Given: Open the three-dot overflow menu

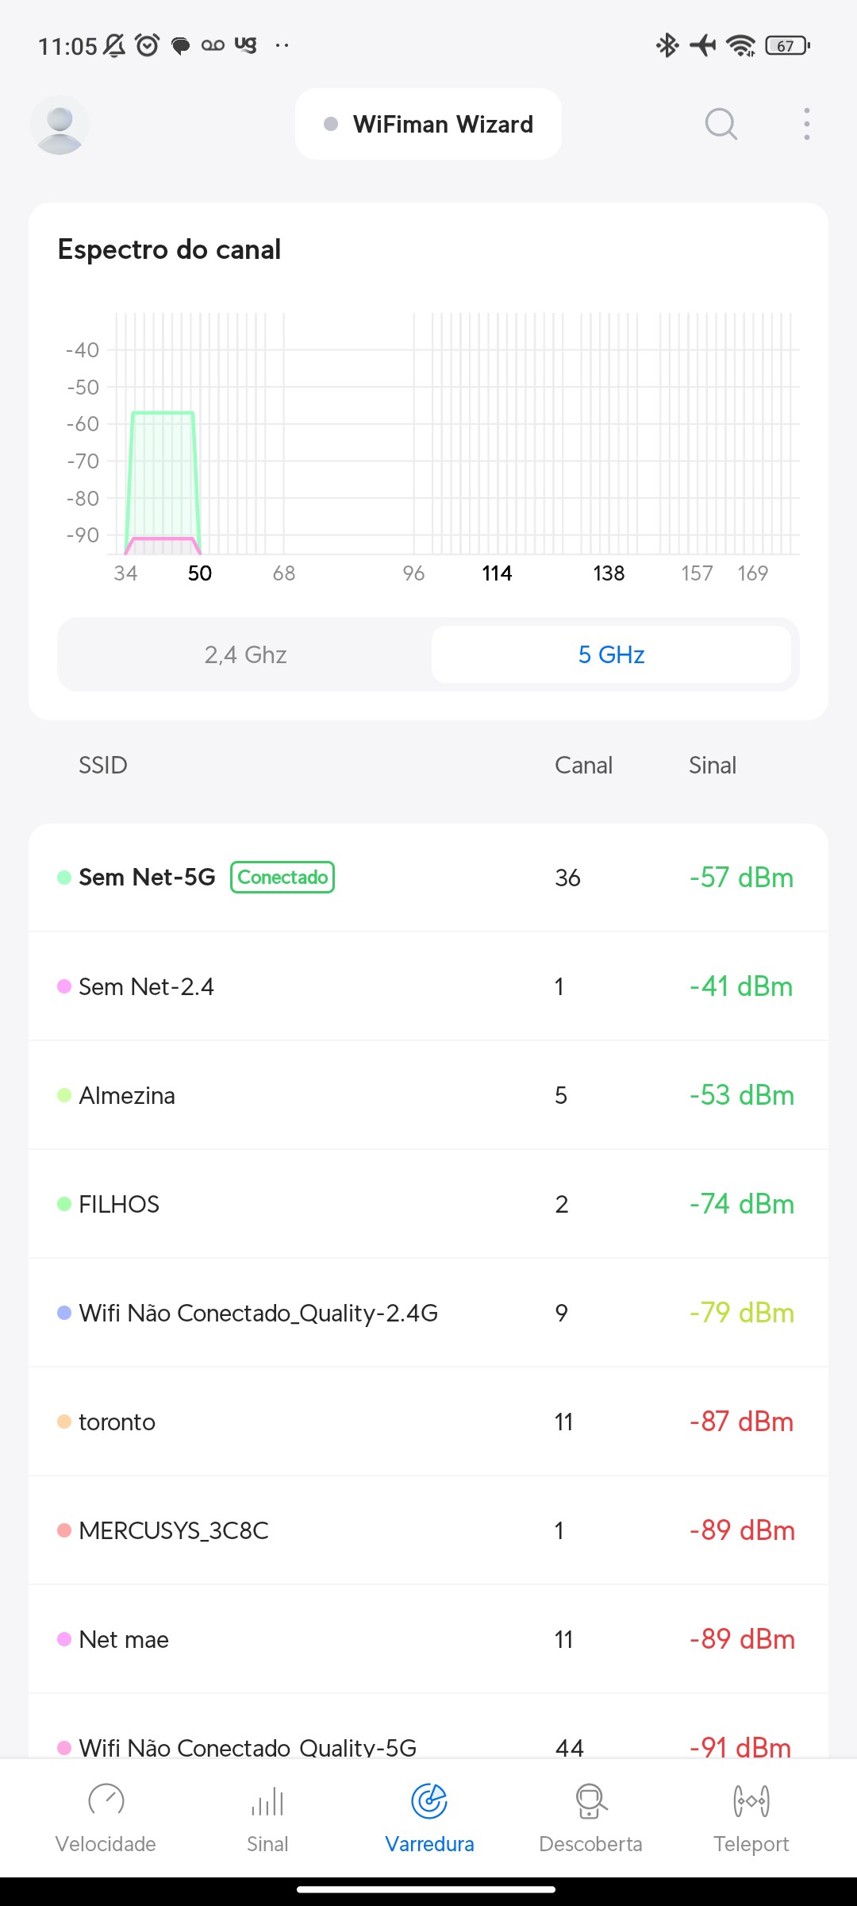Looking at the screenshot, I should coord(806,125).
